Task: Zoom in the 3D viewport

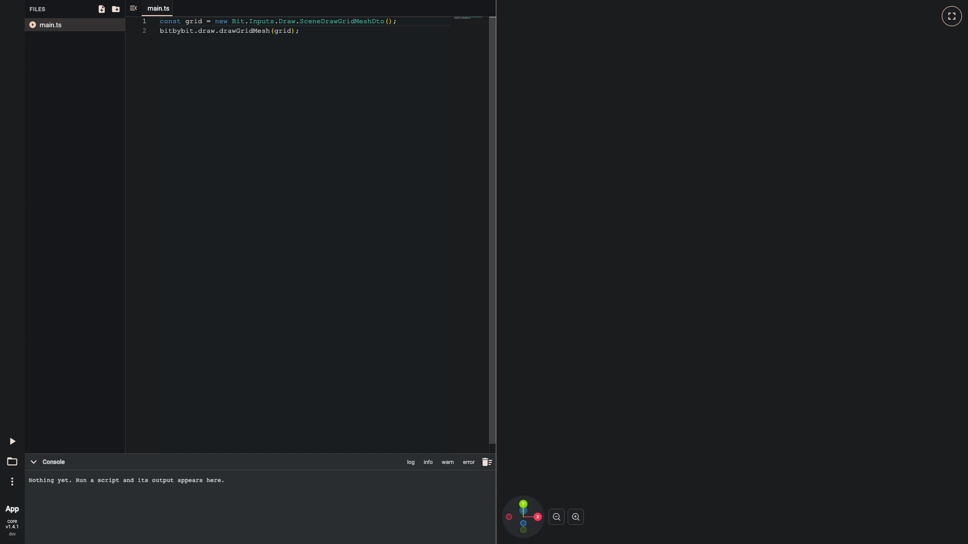Action: tap(576, 517)
